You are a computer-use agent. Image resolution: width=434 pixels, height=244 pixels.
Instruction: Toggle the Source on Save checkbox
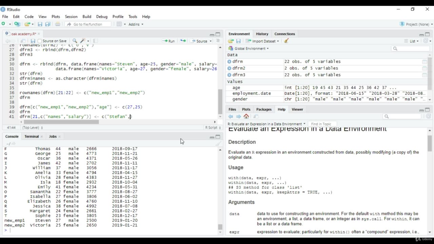tap(40, 41)
